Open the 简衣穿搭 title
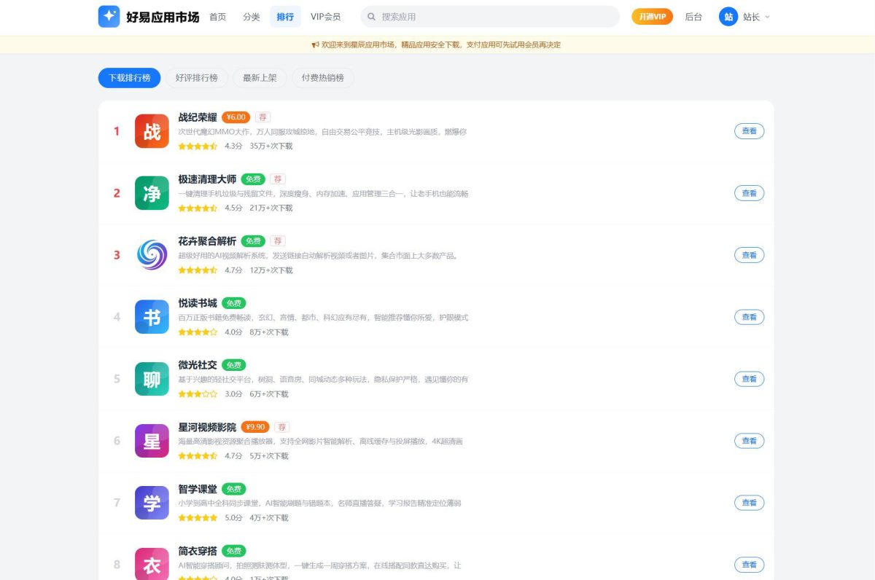875x580 pixels. point(198,551)
